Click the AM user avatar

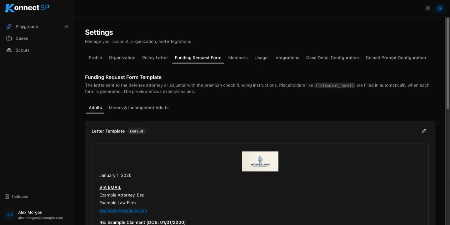[10, 215]
